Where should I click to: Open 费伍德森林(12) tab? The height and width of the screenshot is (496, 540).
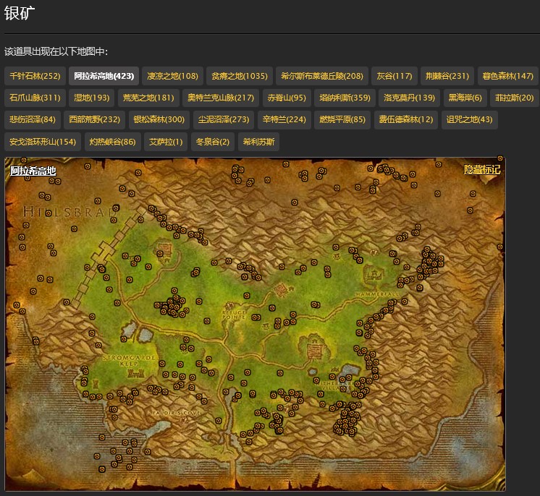pos(405,120)
